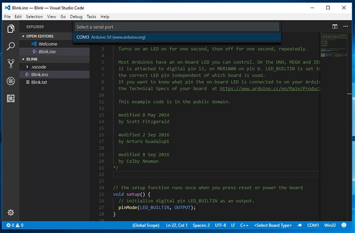Click the EXPLORER panel title
This screenshot has height=233, width=355.
coord(35,27)
